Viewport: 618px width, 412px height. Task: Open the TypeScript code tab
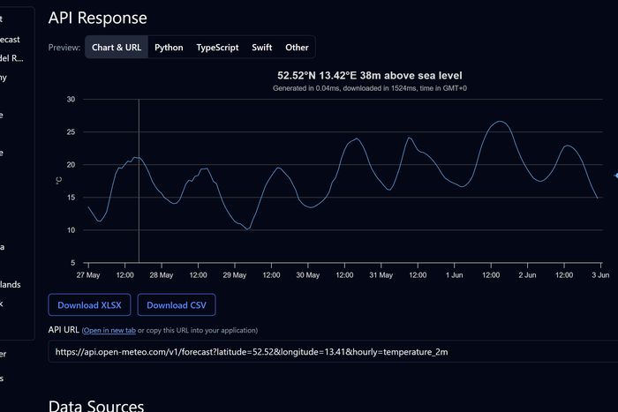(x=217, y=48)
